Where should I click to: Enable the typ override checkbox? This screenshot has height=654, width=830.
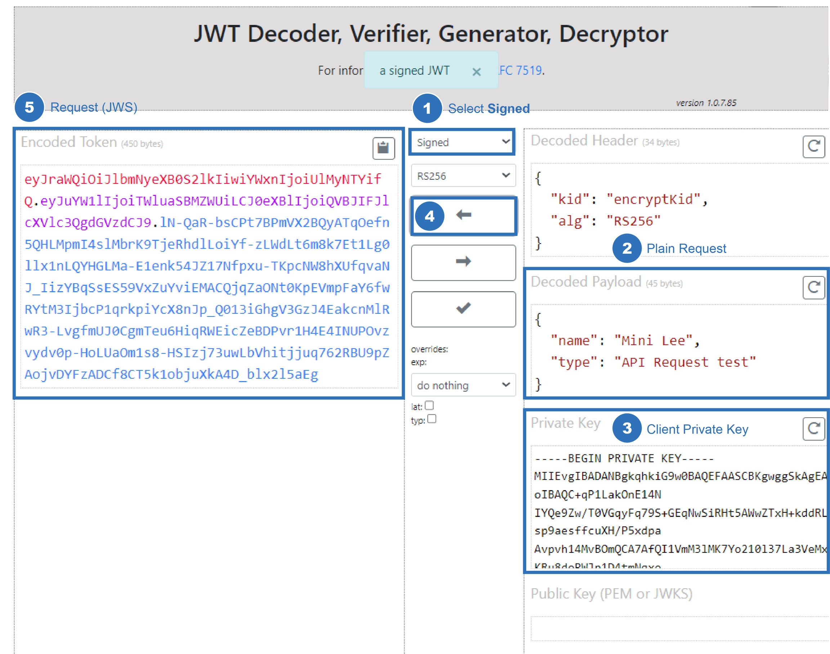432,419
